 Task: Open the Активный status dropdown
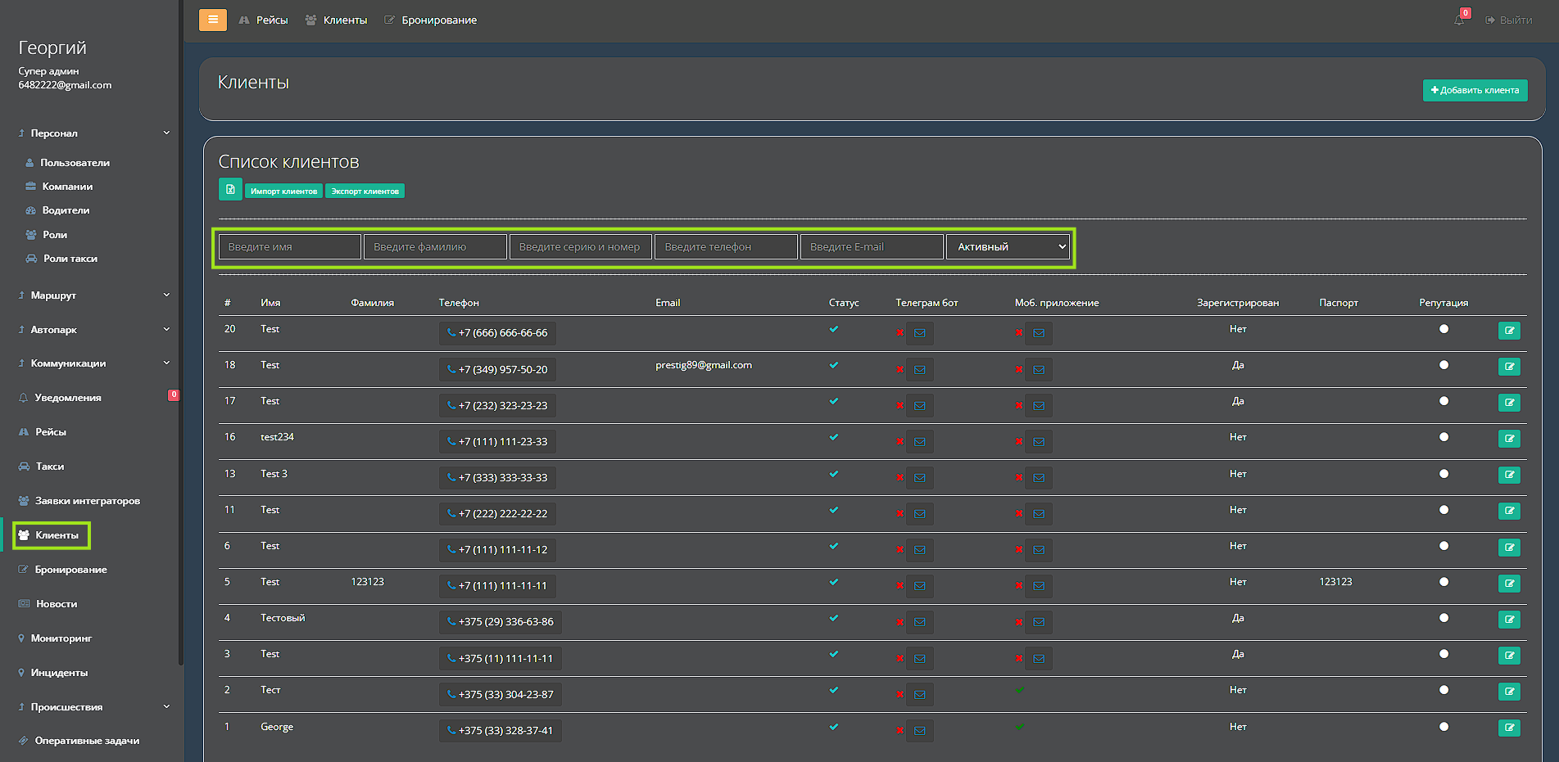point(1008,246)
